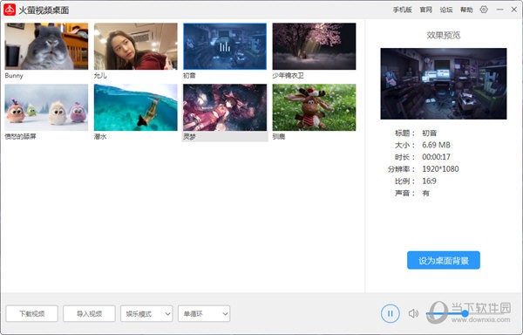The image size is (523, 335).
Task: Click the 初音 title value in details
Action: (429, 133)
